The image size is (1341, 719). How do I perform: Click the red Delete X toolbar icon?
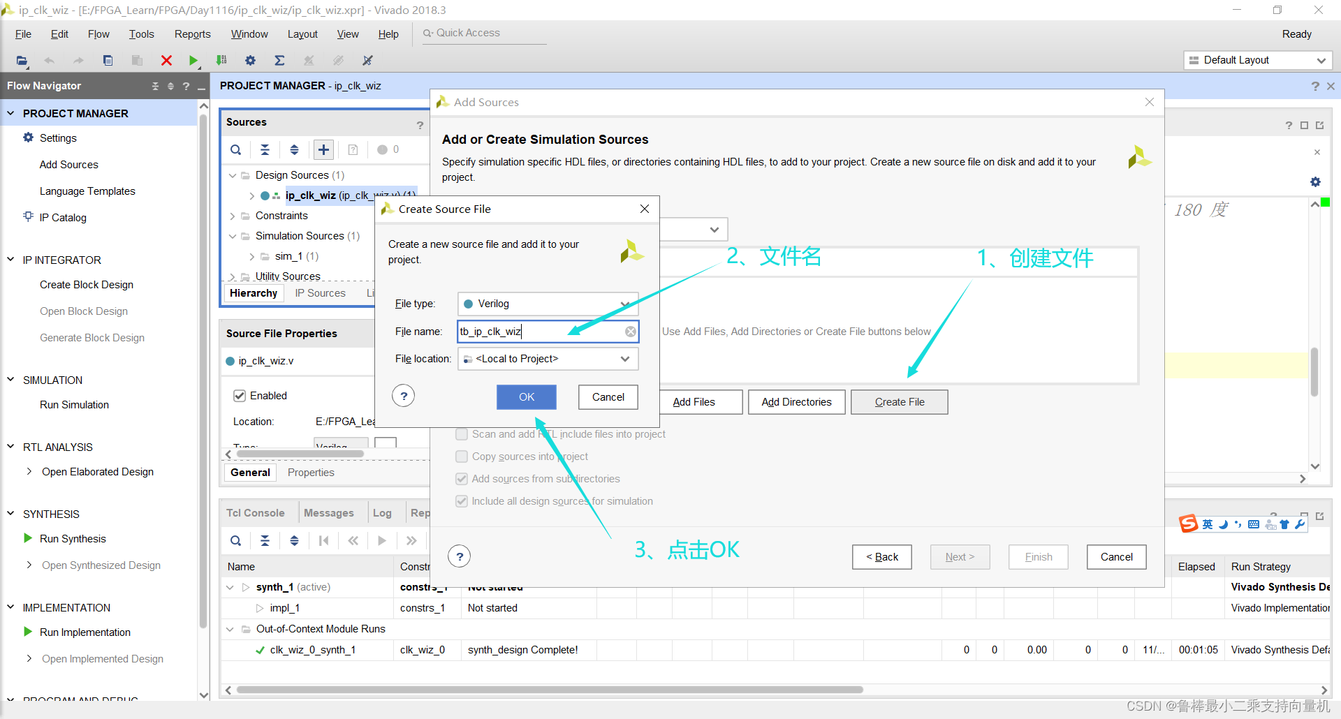(x=166, y=61)
